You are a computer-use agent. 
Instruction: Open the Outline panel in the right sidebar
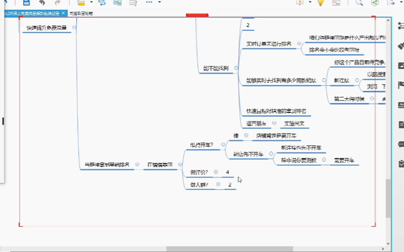401,26
